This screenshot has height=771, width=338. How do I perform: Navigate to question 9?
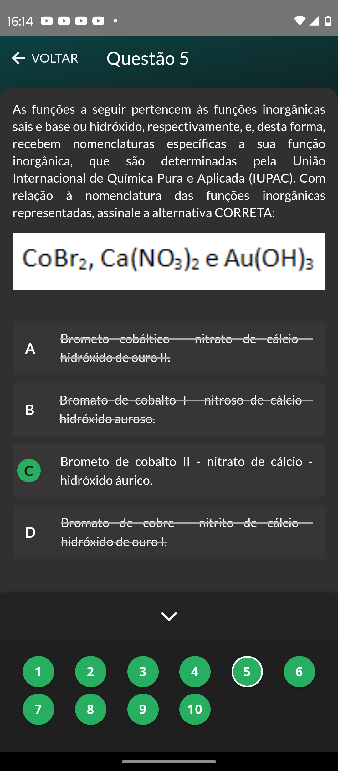tap(143, 709)
